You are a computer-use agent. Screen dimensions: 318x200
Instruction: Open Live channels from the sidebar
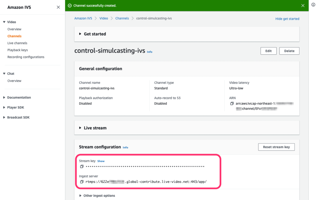pos(17,43)
